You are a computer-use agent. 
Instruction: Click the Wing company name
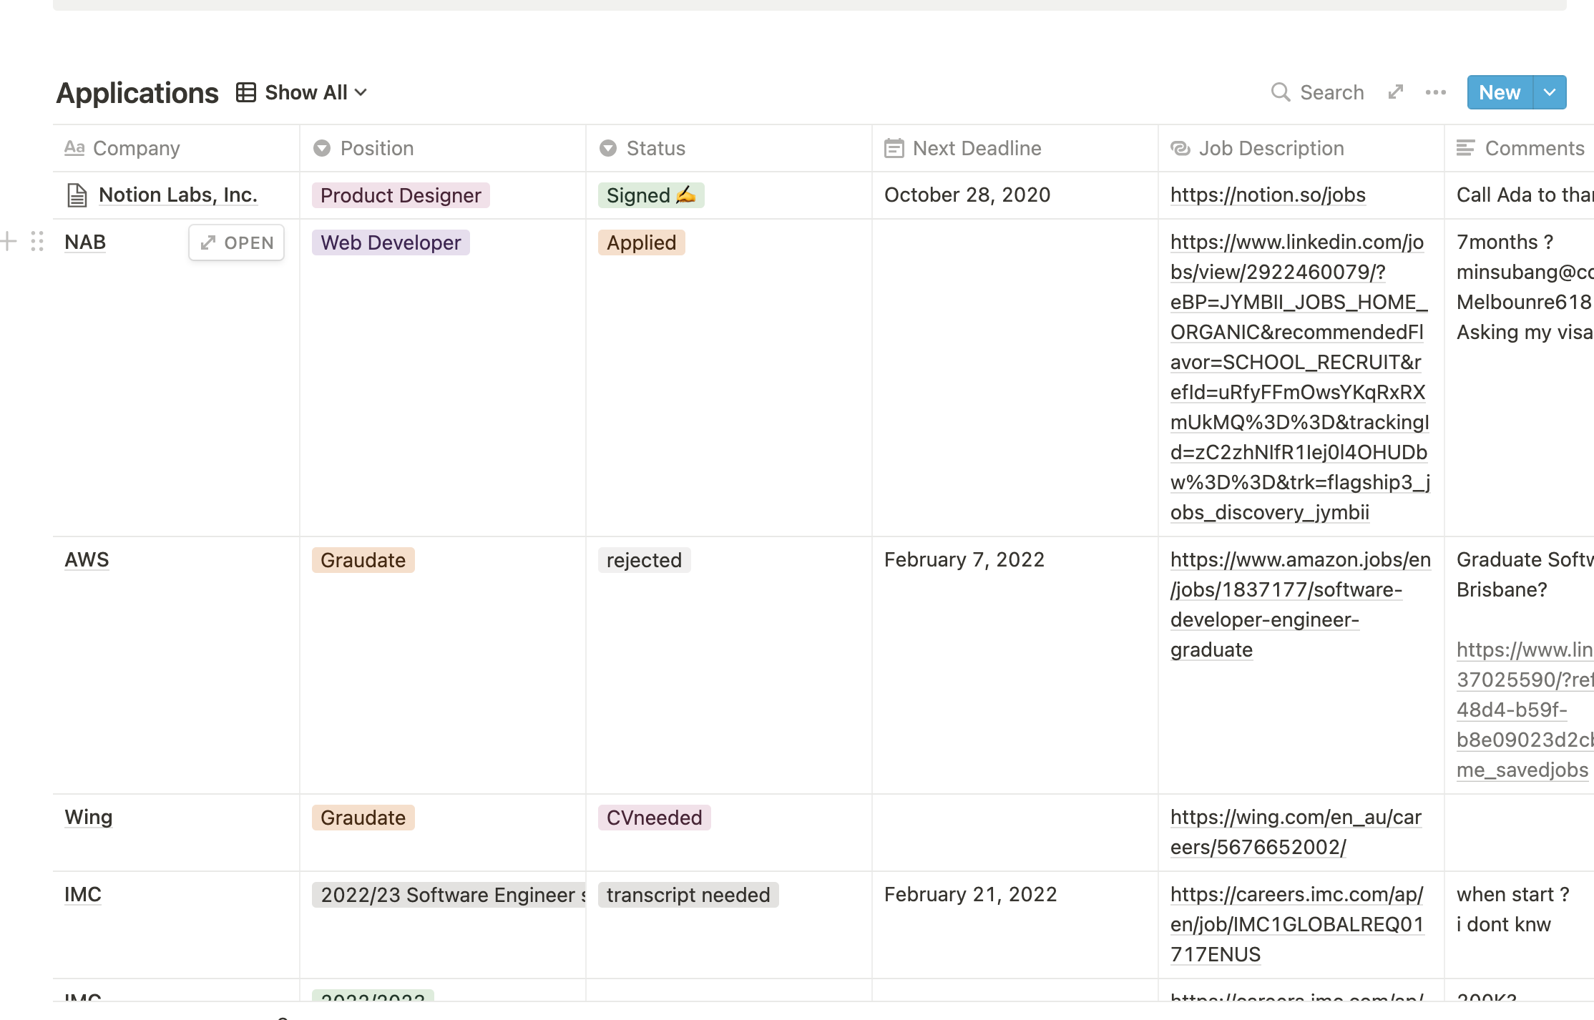point(89,817)
